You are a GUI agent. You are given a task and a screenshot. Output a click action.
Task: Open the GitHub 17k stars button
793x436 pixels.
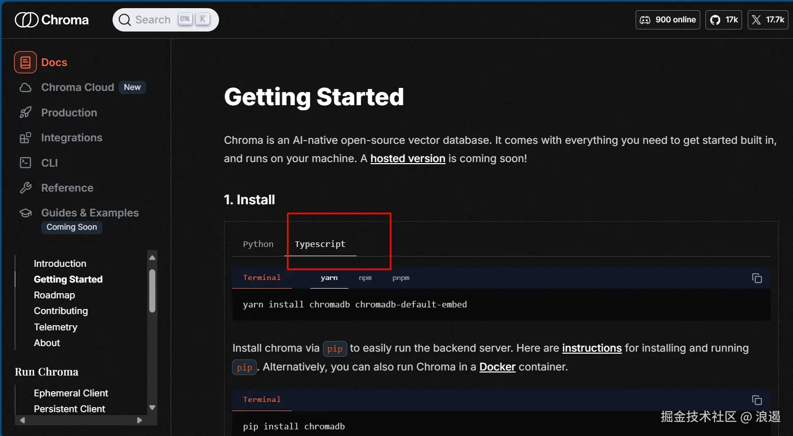(x=724, y=20)
